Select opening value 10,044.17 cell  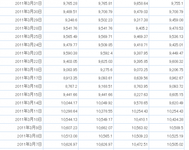61,103
